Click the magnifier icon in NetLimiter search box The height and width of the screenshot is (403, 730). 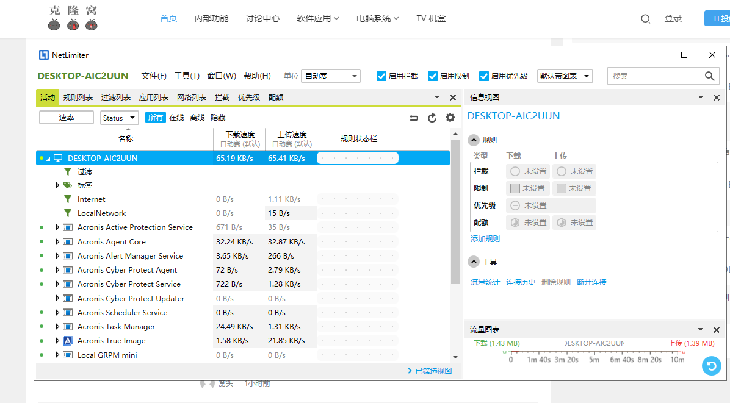pos(709,76)
